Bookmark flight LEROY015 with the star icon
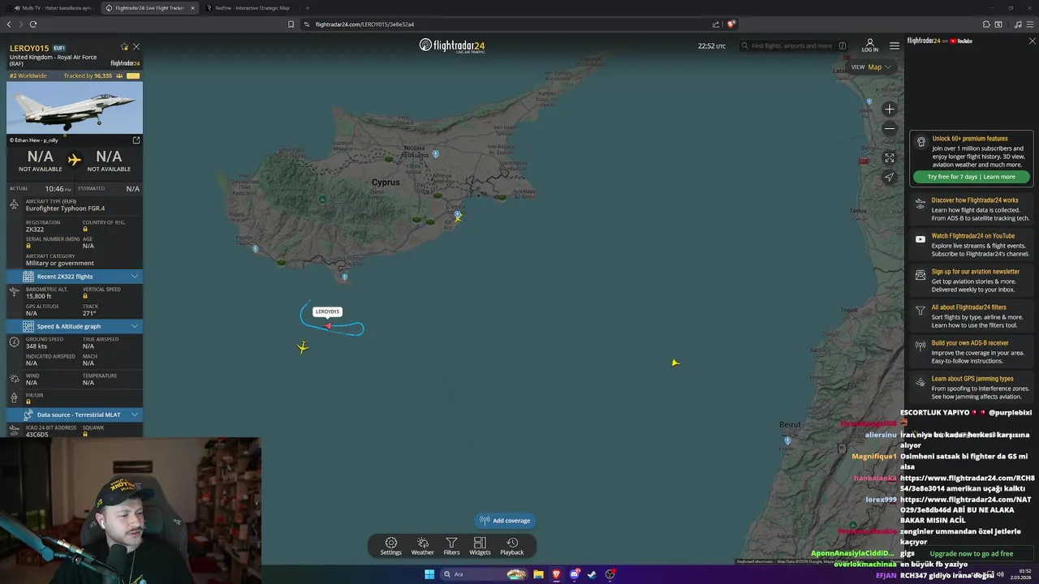 124,47
